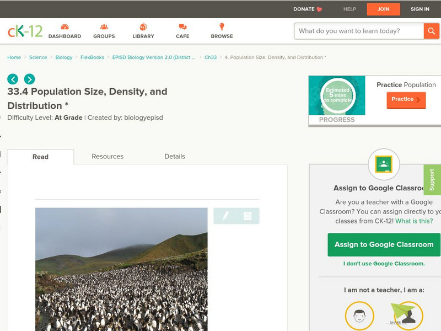The width and height of the screenshot is (441, 331).
Task: Click FlexBooks breadcrumb link
Action: point(92,57)
